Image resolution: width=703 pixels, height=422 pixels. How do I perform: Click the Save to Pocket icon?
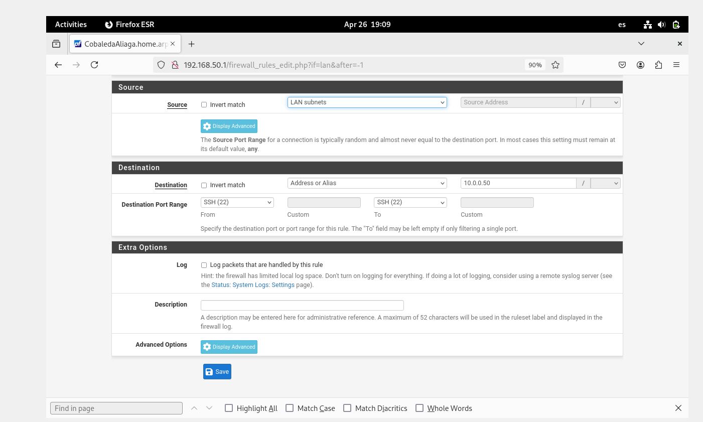(x=622, y=65)
